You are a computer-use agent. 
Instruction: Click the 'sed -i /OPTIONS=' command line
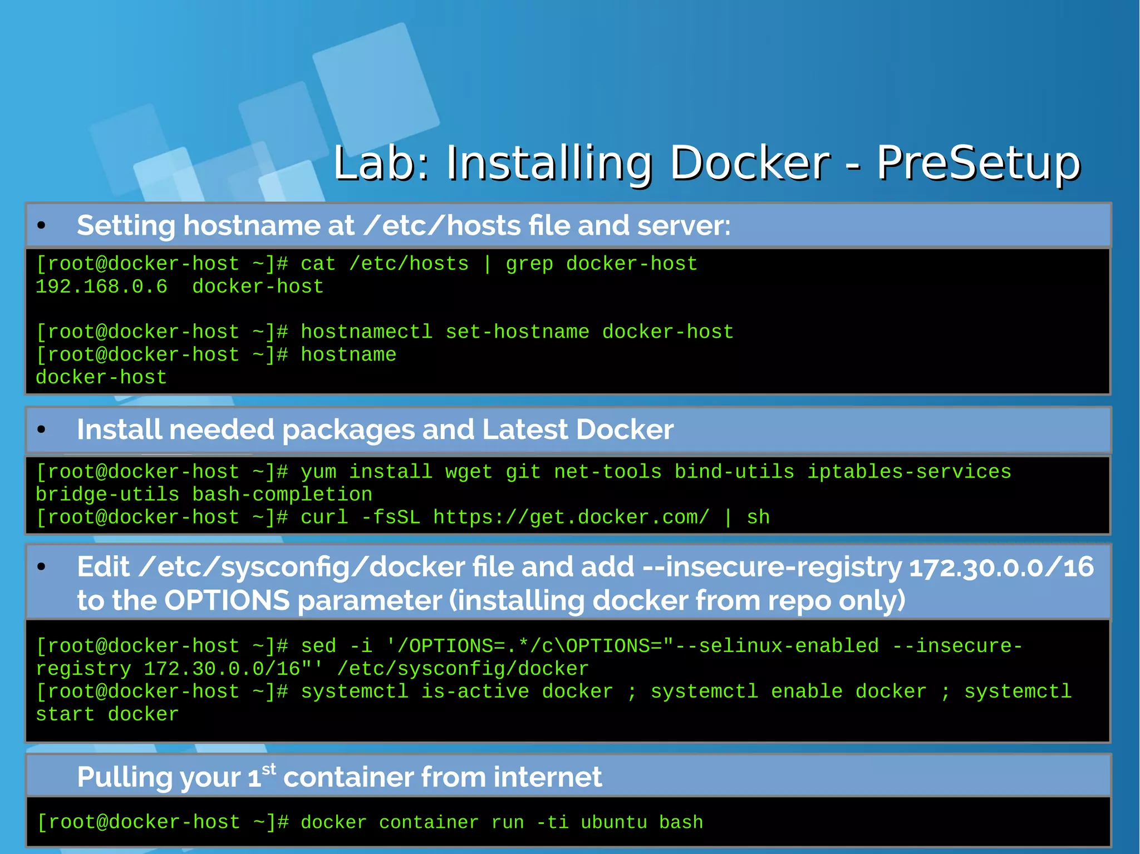point(529,646)
